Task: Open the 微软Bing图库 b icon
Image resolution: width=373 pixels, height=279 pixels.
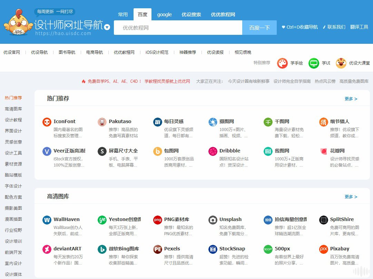Action: click(102, 249)
